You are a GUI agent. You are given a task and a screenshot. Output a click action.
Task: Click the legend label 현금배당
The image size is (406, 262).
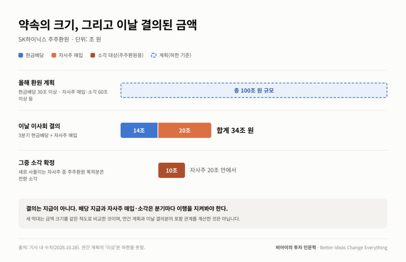[x=35, y=55]
